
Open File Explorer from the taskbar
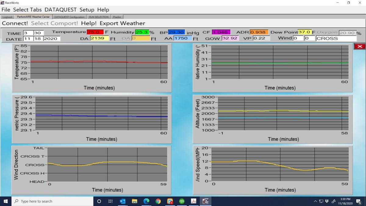pyautogui.click(x=135, y=201)
